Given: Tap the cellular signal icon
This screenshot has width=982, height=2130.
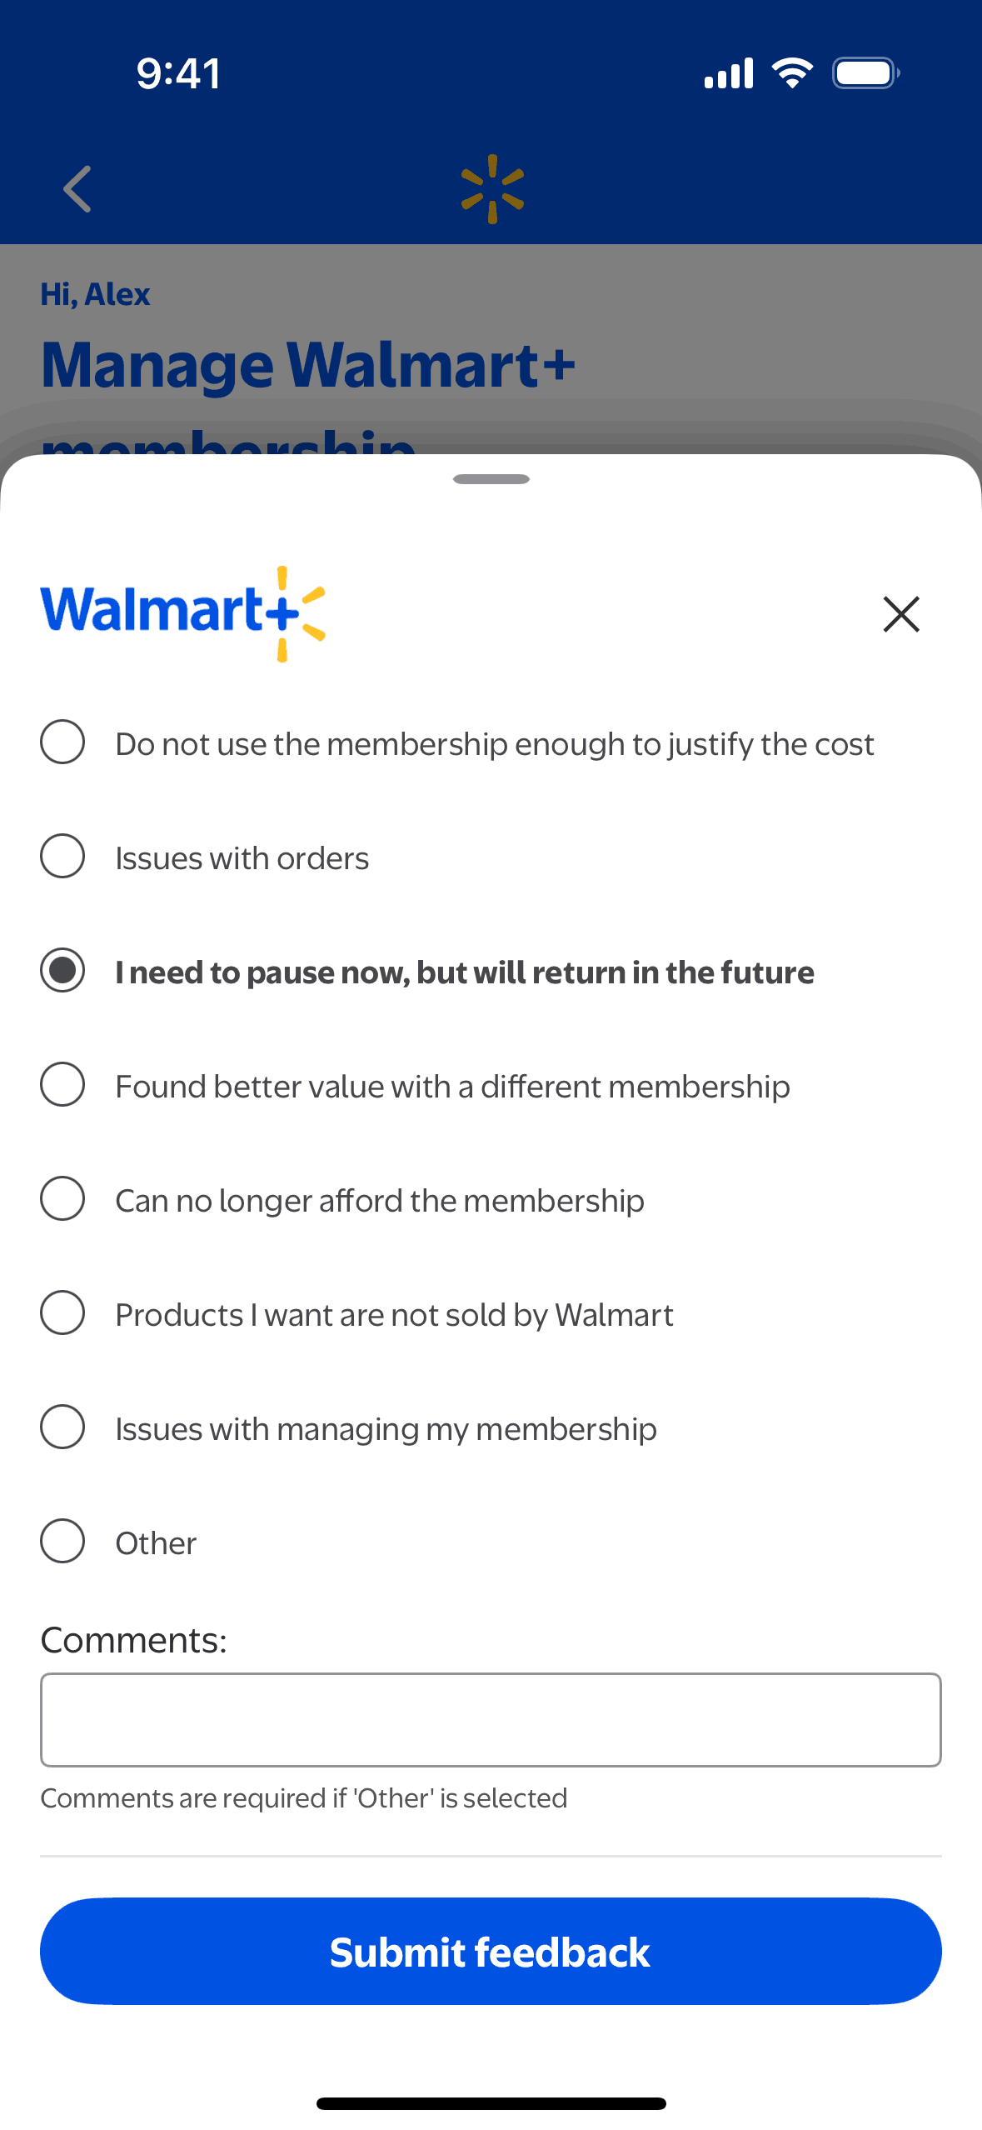Looking at the screenshot, I should tap(729, 73).
